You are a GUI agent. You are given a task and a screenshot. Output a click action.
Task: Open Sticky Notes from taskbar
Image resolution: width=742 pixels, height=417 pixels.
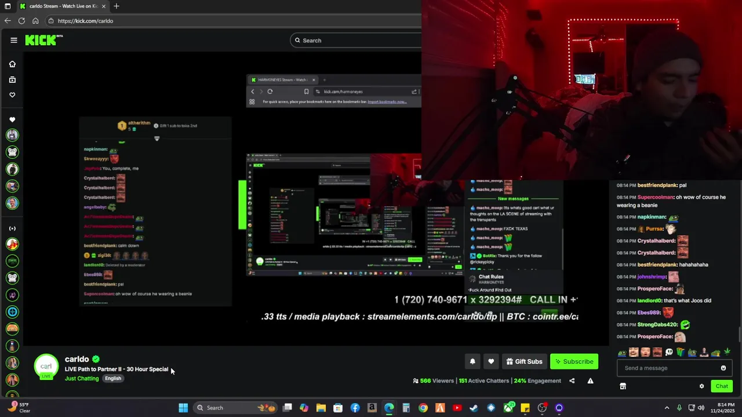[525, 408]
